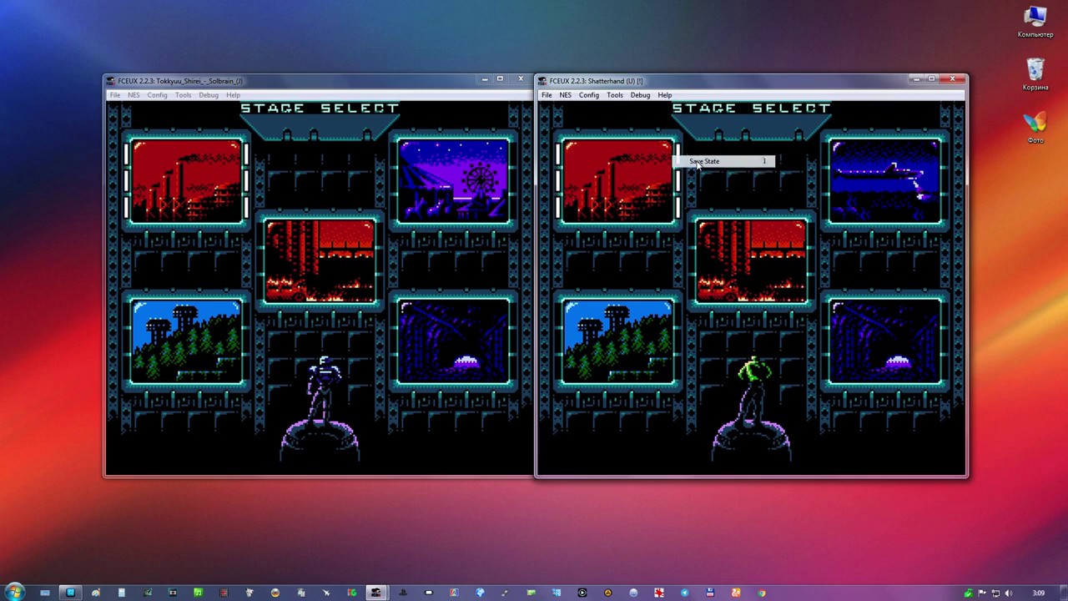Screen dimensions: 1068x601
Task: Click the green safely-remove tray icon
Action: (x=968, y=593)
